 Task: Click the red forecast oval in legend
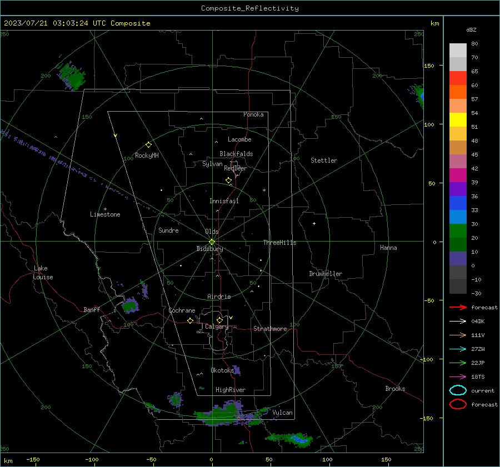tap(458, 404)
